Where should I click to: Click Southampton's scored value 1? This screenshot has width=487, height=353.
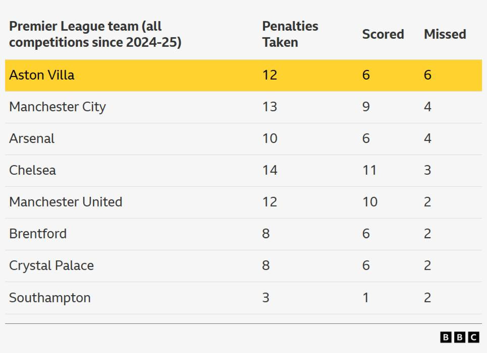coord(365,298)
